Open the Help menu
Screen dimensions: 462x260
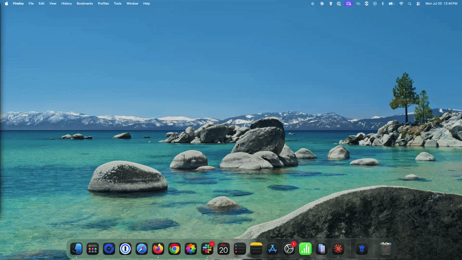[x=147, y=3]
